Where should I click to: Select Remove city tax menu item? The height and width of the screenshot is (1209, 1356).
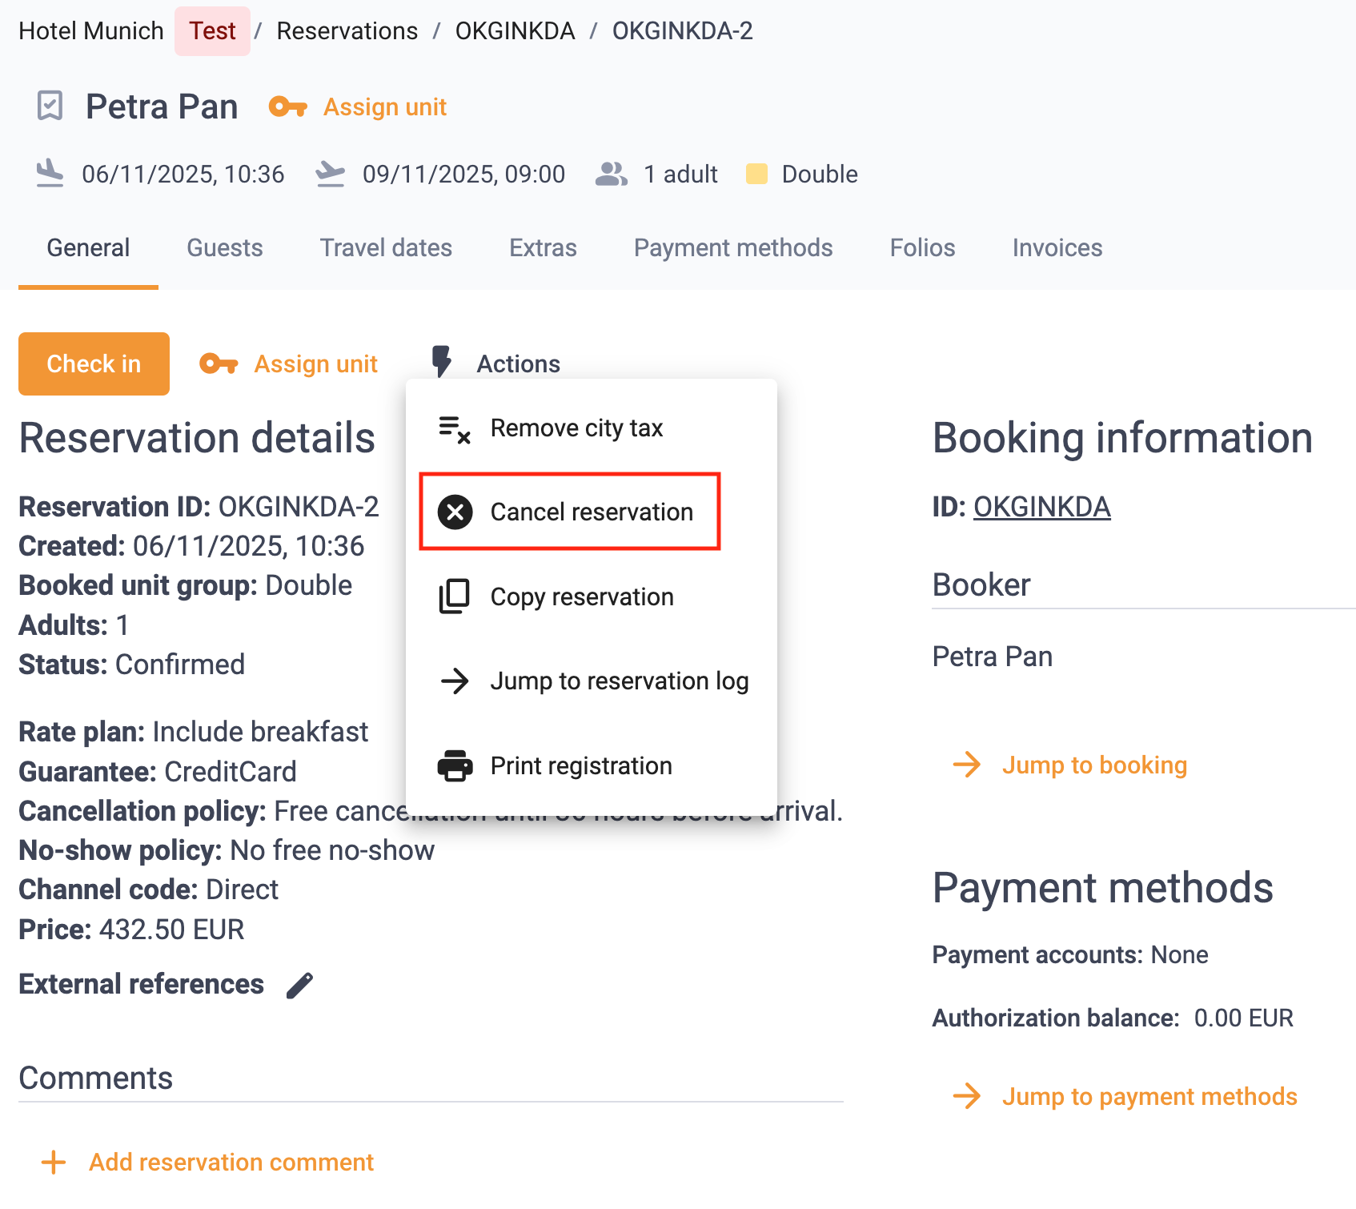point(592,428)
